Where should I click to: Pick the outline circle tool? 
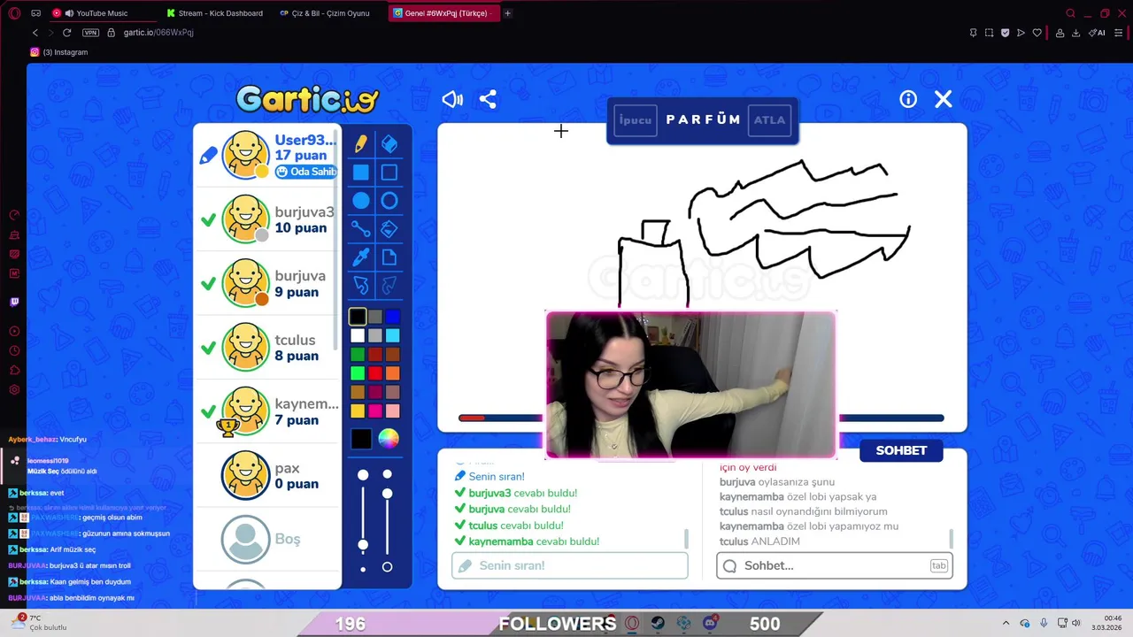tap(389, 201)
